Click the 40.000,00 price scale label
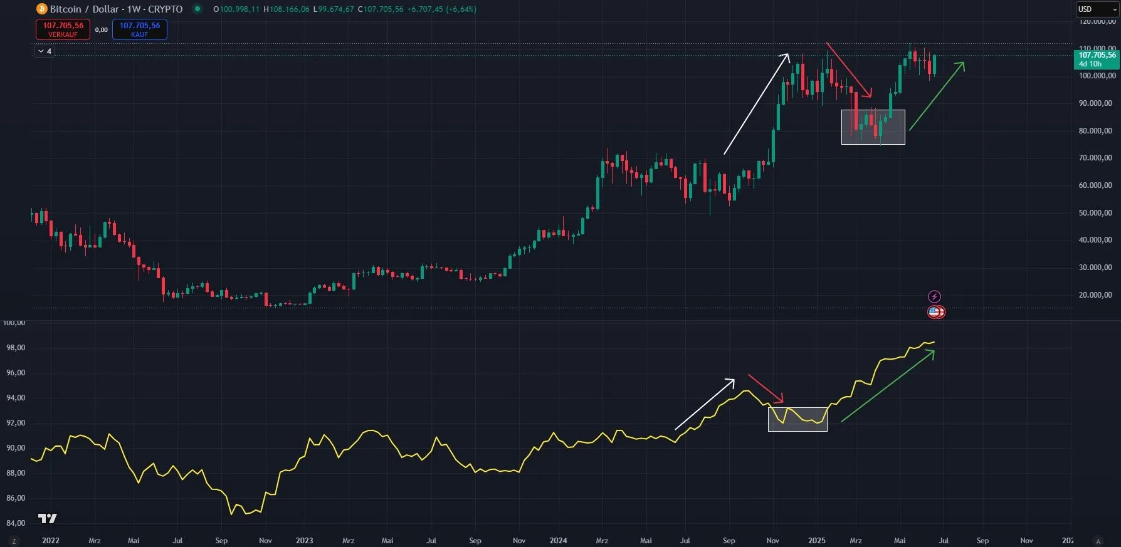 click(x=1096, y=240)
